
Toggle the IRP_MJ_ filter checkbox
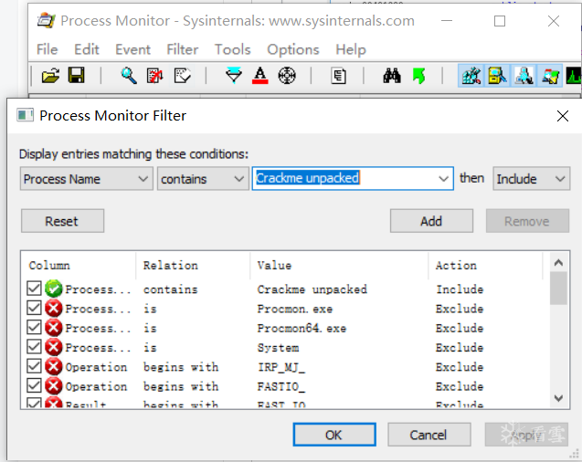click(35, 367)
